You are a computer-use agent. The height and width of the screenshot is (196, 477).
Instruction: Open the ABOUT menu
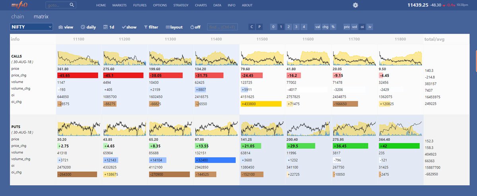point(247,6)
